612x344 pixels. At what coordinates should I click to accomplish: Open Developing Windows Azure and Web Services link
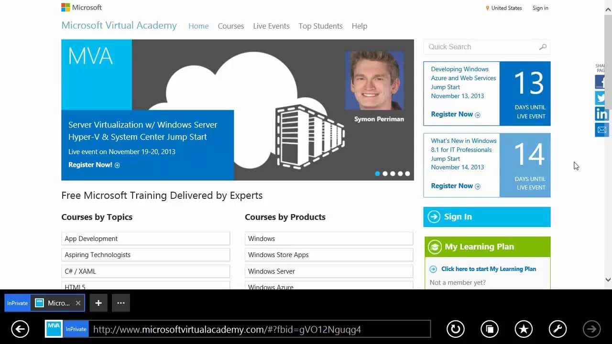coord(463,82)
